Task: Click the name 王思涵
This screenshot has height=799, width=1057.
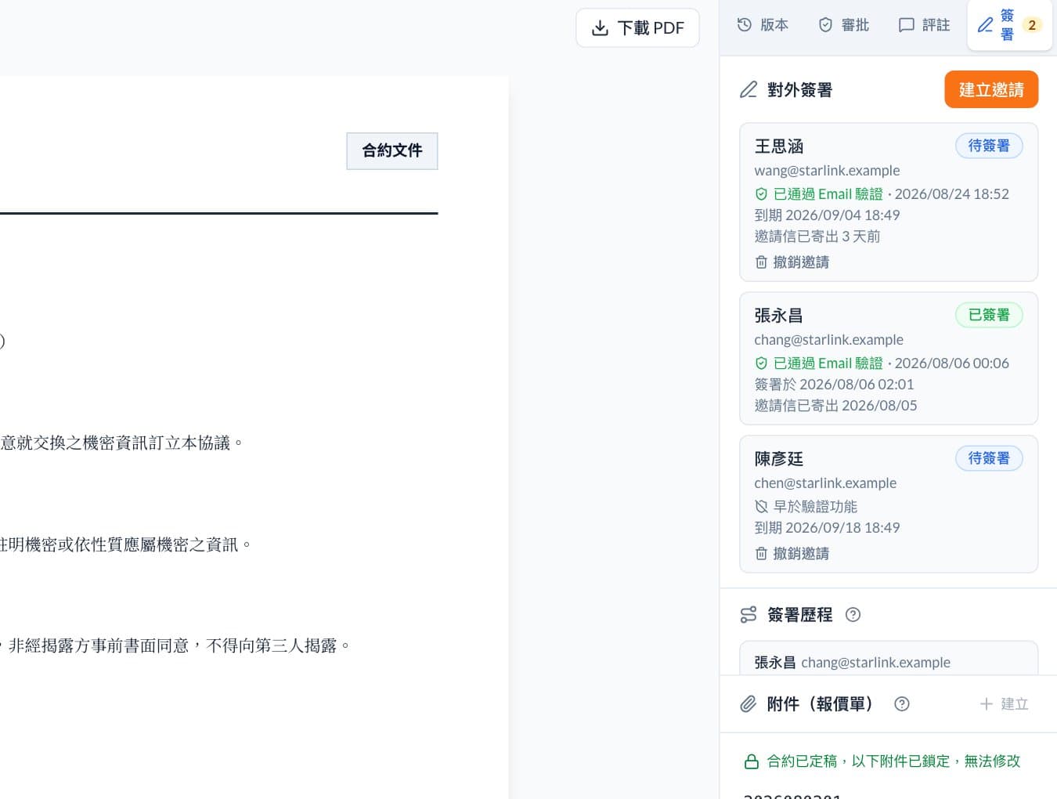Action: click(x=779, y=146)
